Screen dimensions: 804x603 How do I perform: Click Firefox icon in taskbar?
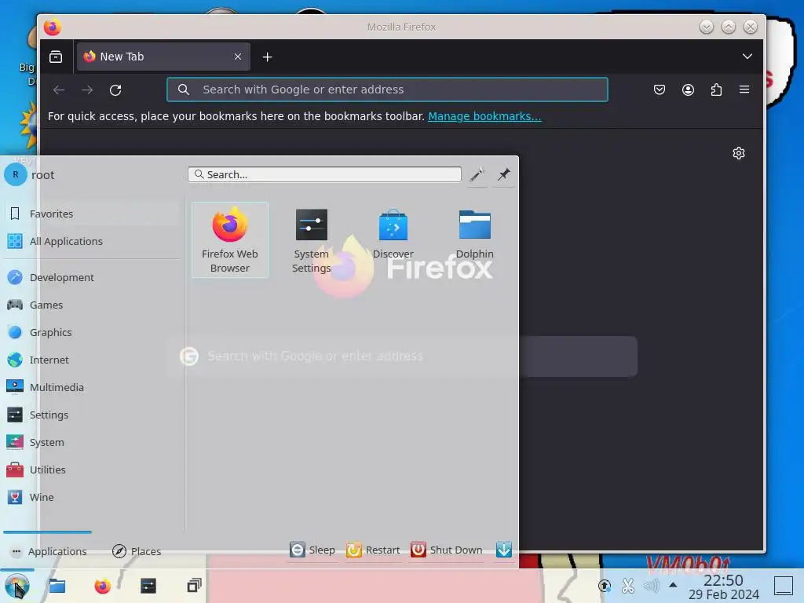(103, 586)
